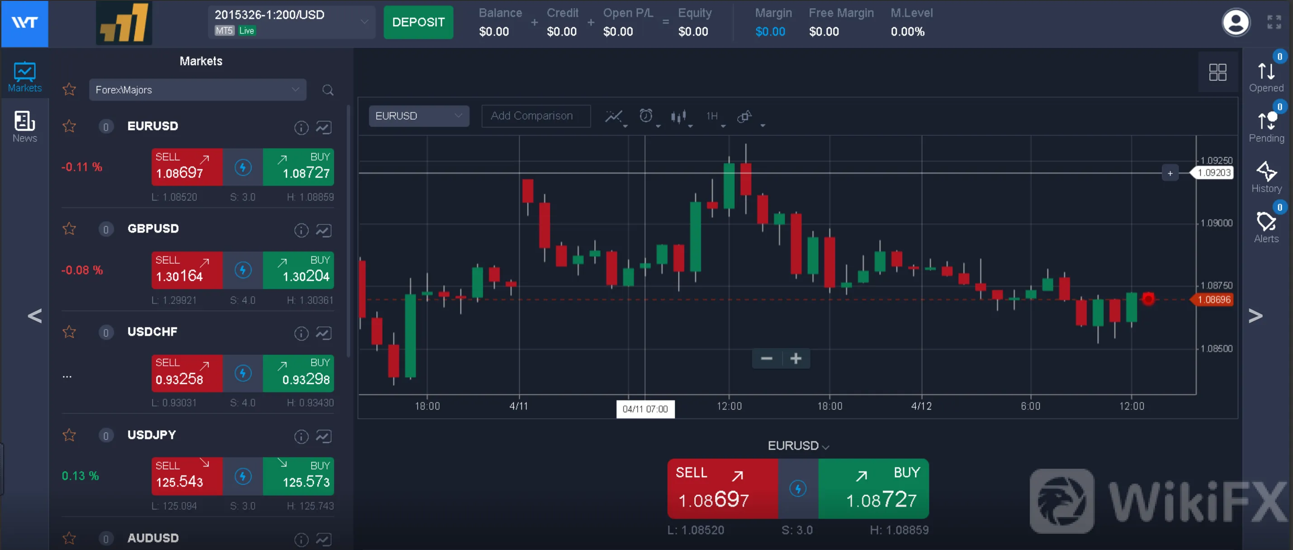
Task: Buy GBPUSD at 1.30204
Action: (298, 270)
